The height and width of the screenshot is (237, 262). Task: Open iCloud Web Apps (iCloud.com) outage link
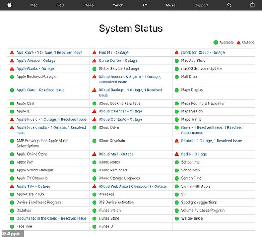133,186
